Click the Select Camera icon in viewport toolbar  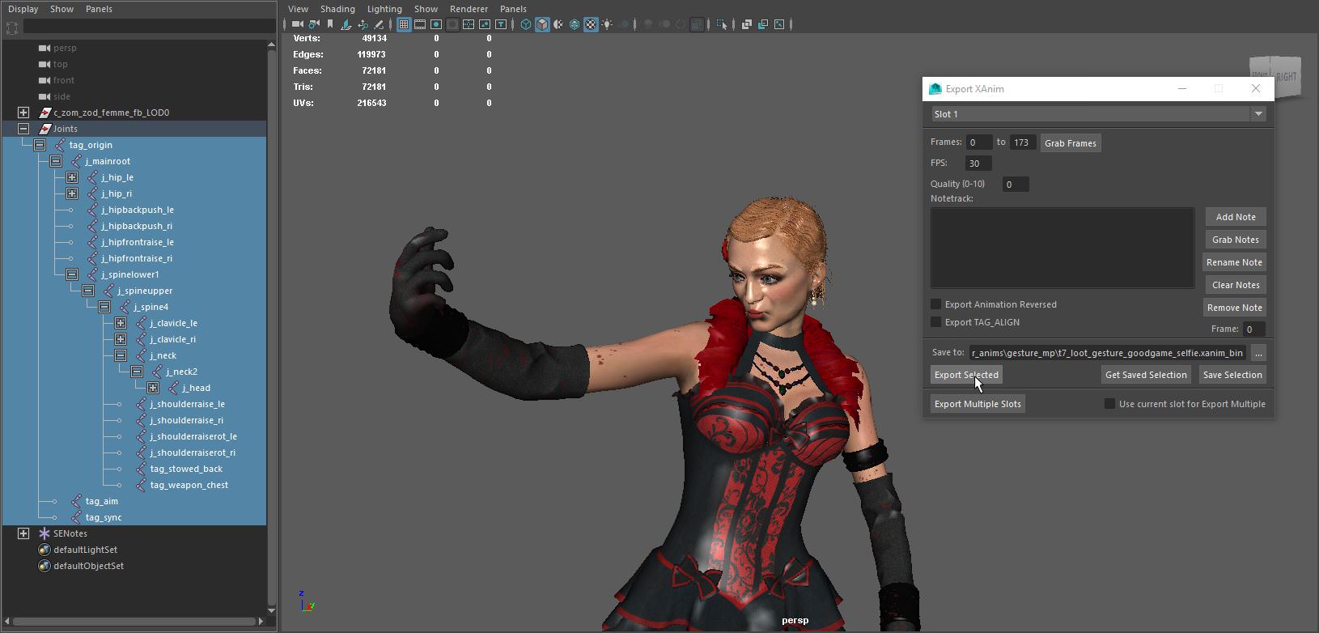[x=298, y=24]
